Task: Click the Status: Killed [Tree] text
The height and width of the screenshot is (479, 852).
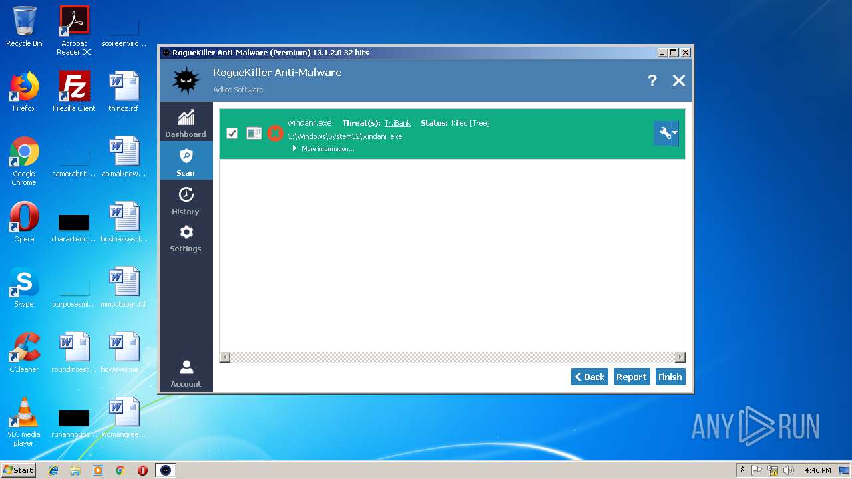Action: [x=455, y=123]
